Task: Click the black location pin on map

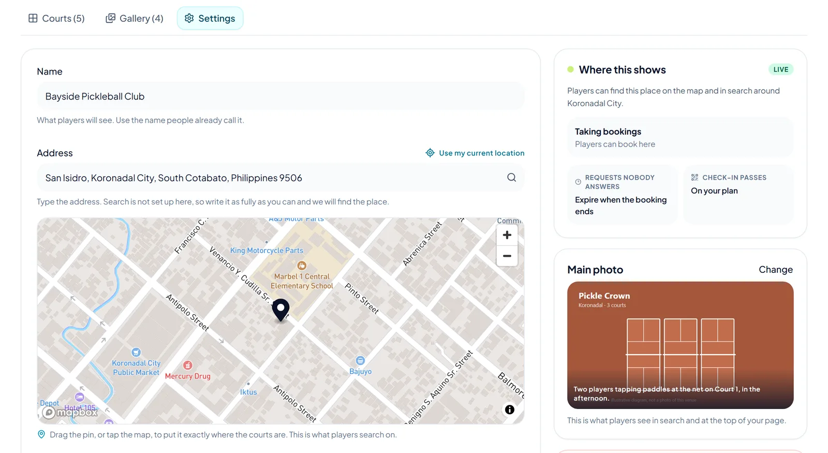Action: [280, 310]
